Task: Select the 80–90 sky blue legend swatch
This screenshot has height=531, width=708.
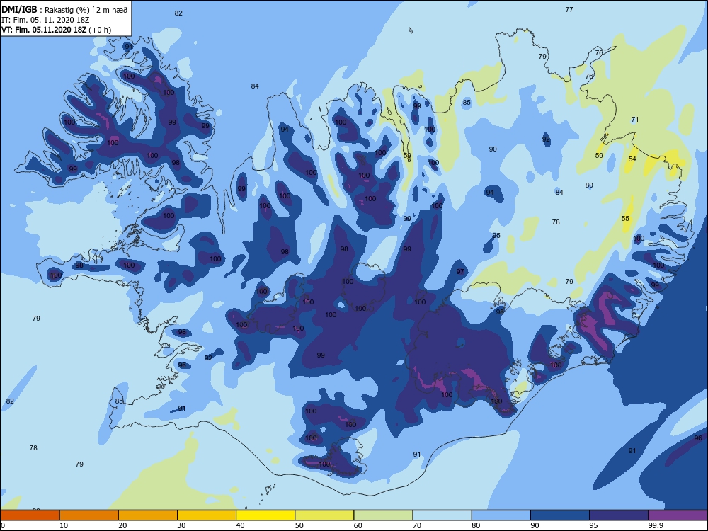Action: coord(501,515)
